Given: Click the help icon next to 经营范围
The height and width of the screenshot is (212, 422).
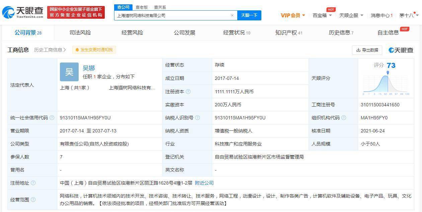Looking at the screenshot, I should point(33,200).
